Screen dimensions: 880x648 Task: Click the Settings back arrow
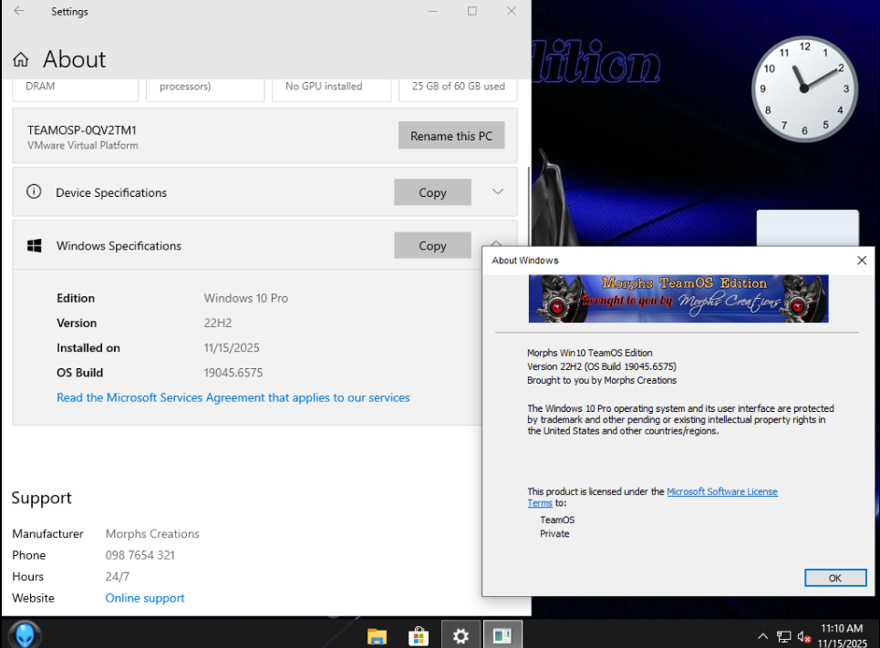[x=19, y=12]
